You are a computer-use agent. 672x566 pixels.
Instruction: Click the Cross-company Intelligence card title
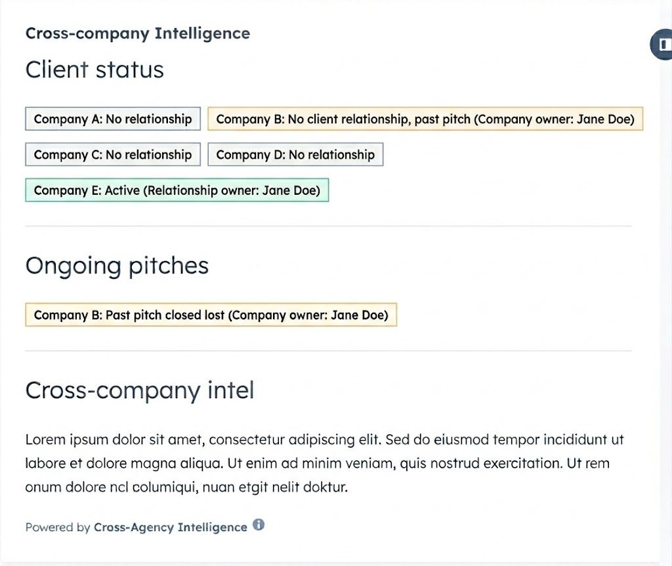138,33
